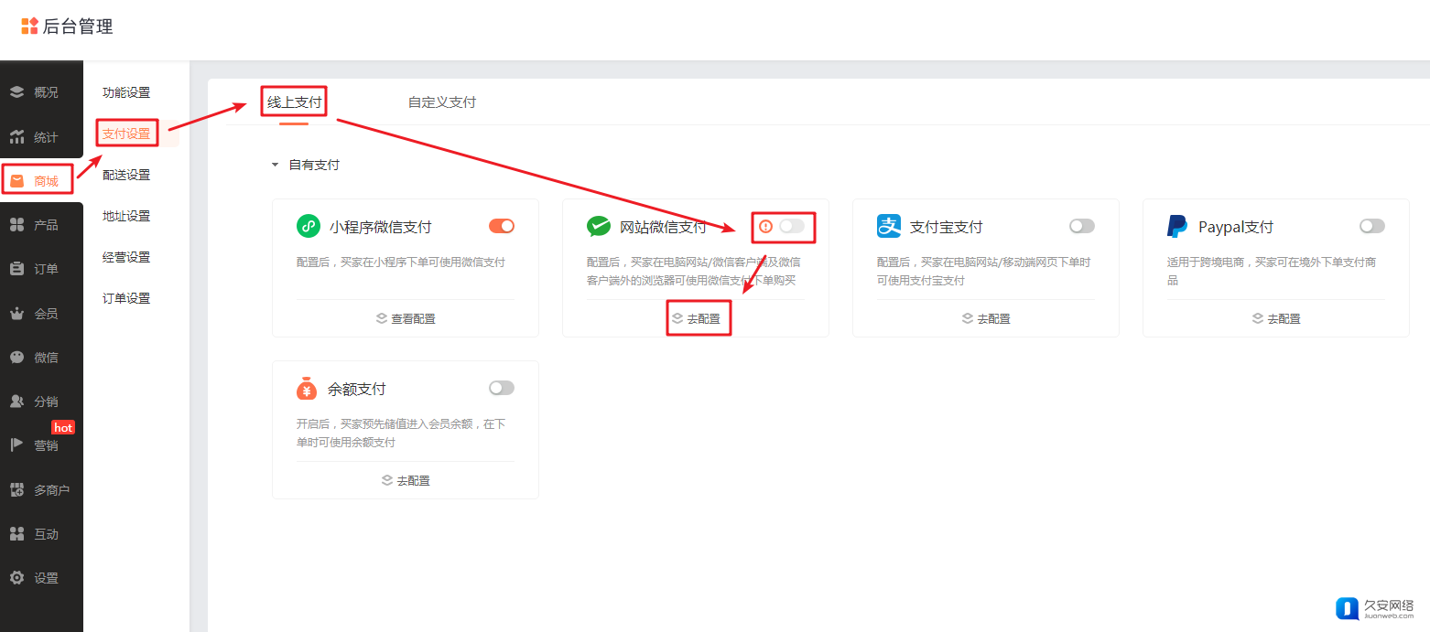Click the description starting 开启后，买家预先储值
The width and height of the screenshot is (1430, 632).
pos(401,433)
